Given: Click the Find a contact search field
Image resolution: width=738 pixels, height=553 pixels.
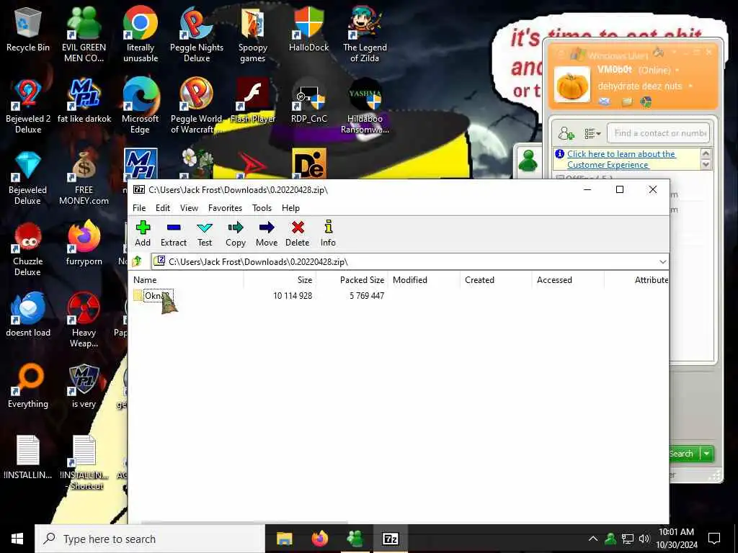Looking at the screenshot, I should 659,133.
